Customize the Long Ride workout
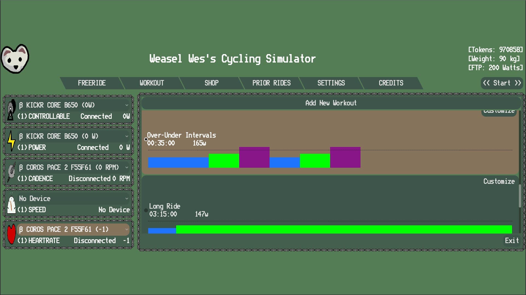526x295 pixels. [499, 181]
